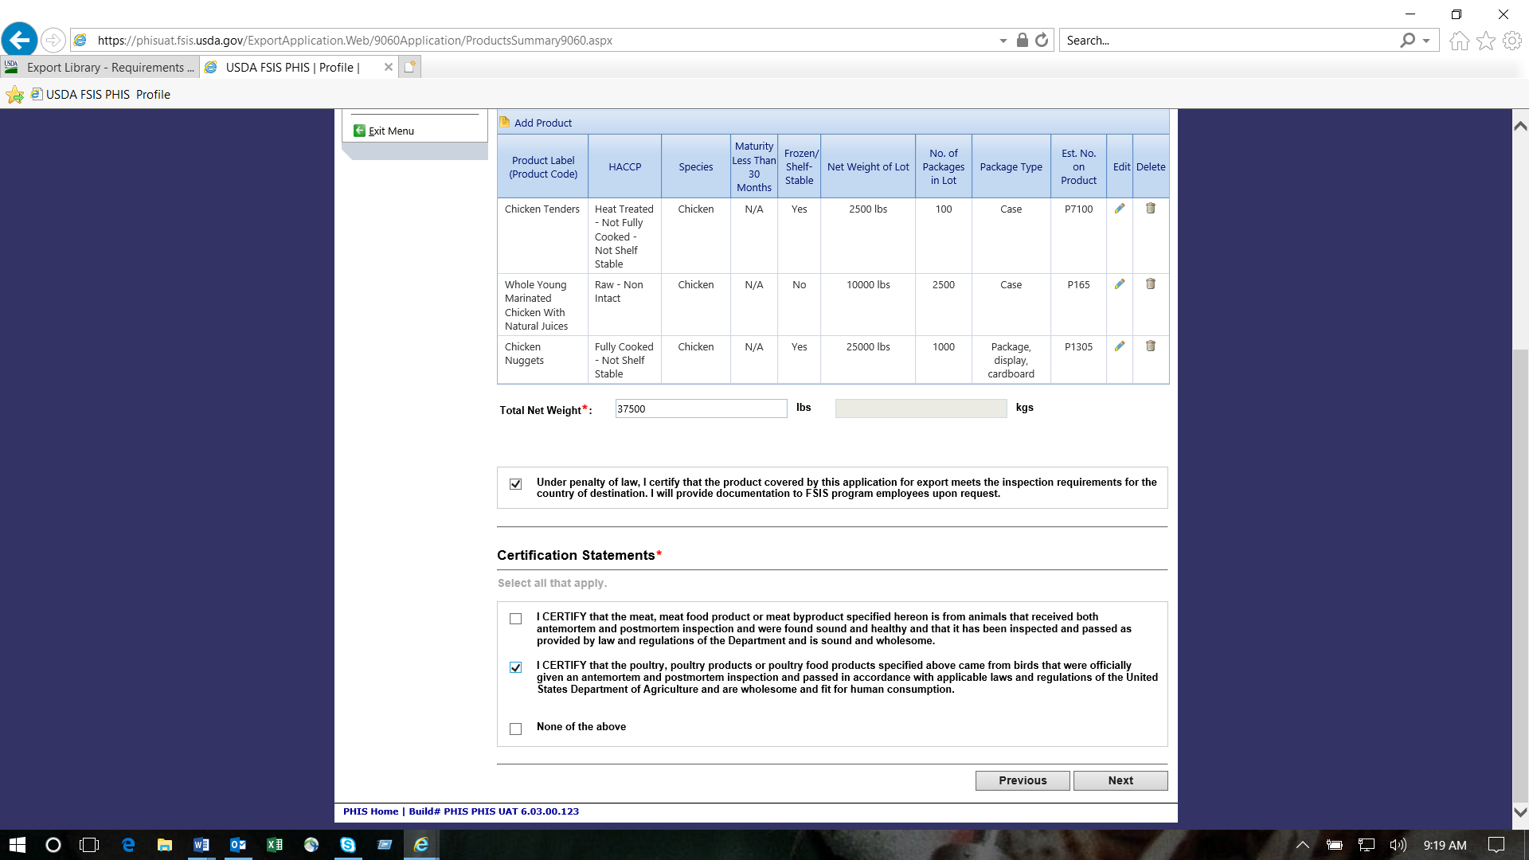Delete the Chicken Tenders product row
The width and height of the screenshot is (1529, 860).
(x=1150, y=209)
